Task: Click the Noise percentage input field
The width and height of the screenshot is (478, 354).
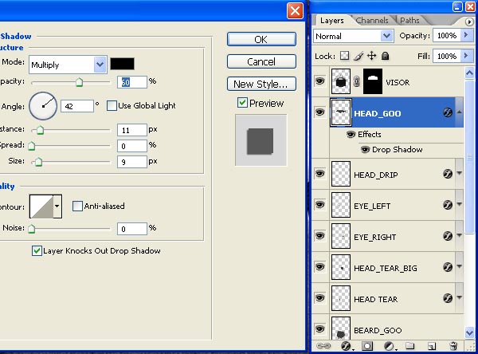Action: 132,229
